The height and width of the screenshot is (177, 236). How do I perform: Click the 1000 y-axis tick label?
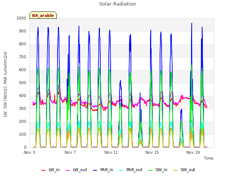pyautogui.click(x=21, y=18)
